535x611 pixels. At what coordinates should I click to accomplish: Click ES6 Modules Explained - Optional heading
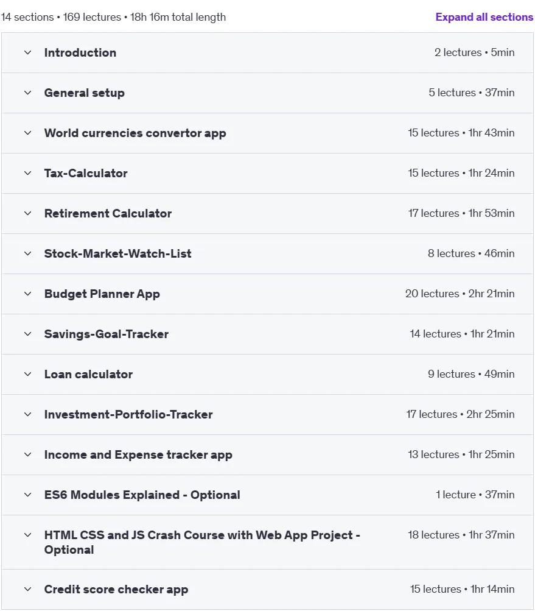point(142,495)
